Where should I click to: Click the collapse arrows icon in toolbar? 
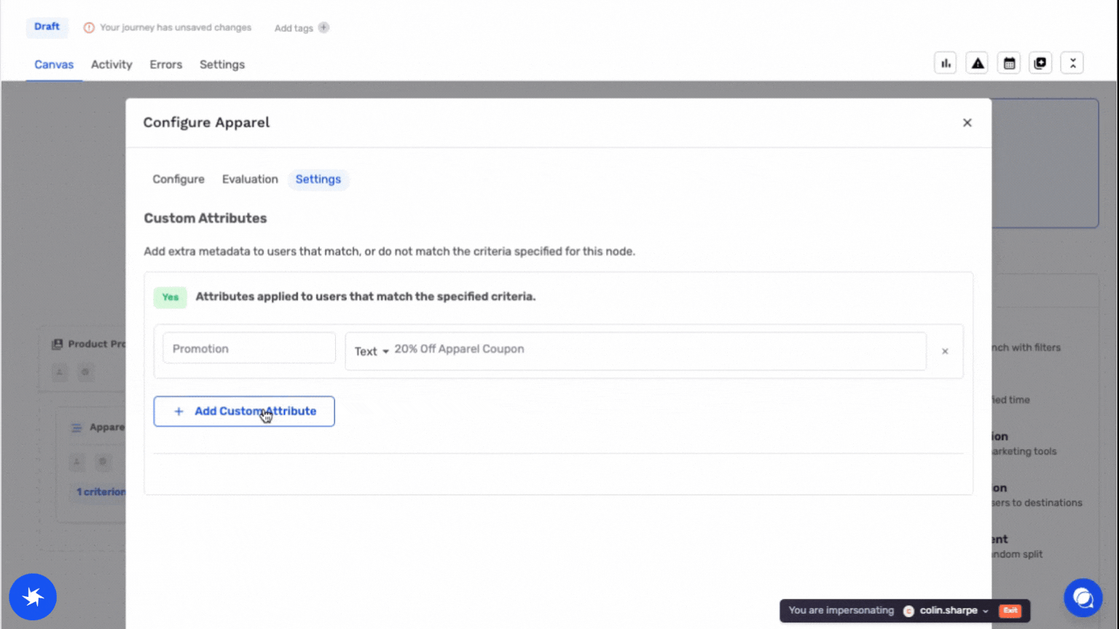(x=1072, y=63)
